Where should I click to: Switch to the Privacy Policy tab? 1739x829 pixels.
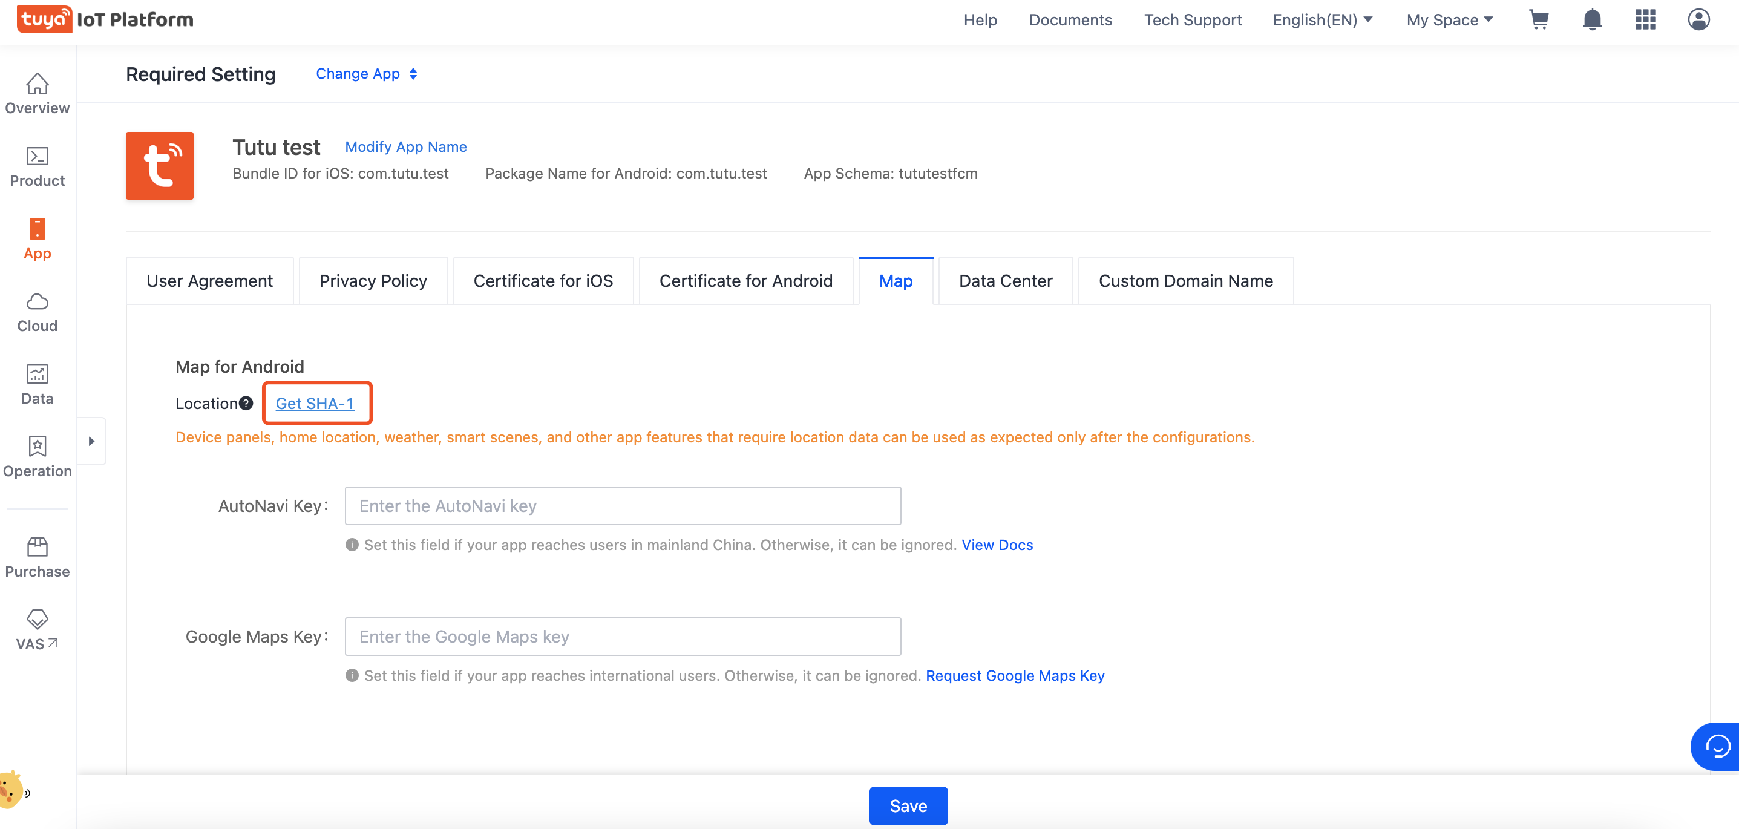373,281
